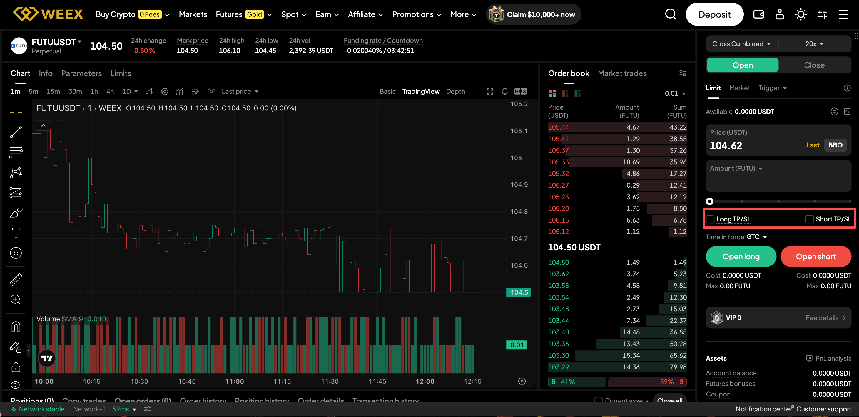The height and width of the screenshot is (417, 859).
Task: Expand chart to fullscreen
Action: pyautogui.click(x=489, y=91)
